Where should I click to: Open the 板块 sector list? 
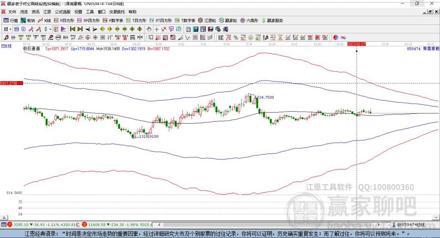coord(28,20)
